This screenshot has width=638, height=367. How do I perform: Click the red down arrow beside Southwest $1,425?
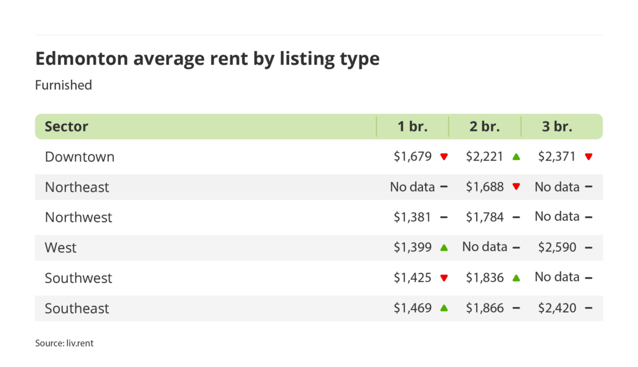tap(444, 278)
